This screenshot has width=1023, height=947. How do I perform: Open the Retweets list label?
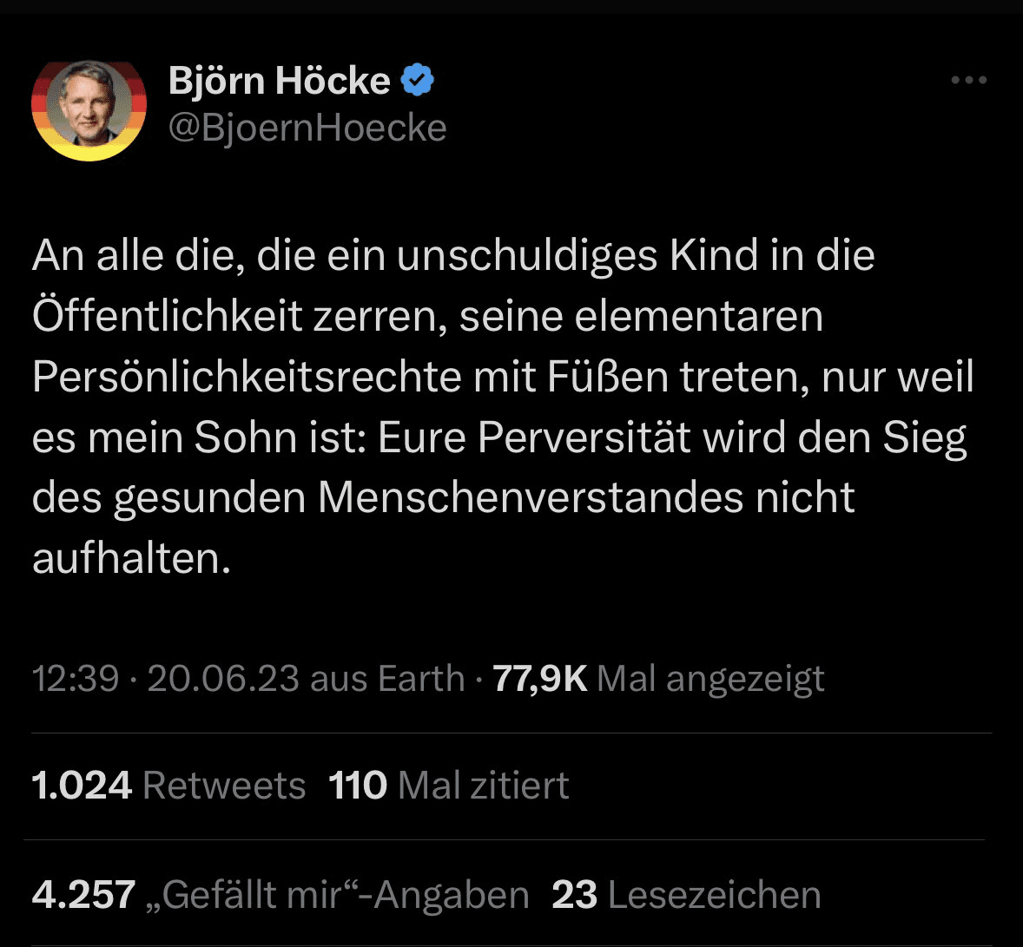[x=224, y=786]
